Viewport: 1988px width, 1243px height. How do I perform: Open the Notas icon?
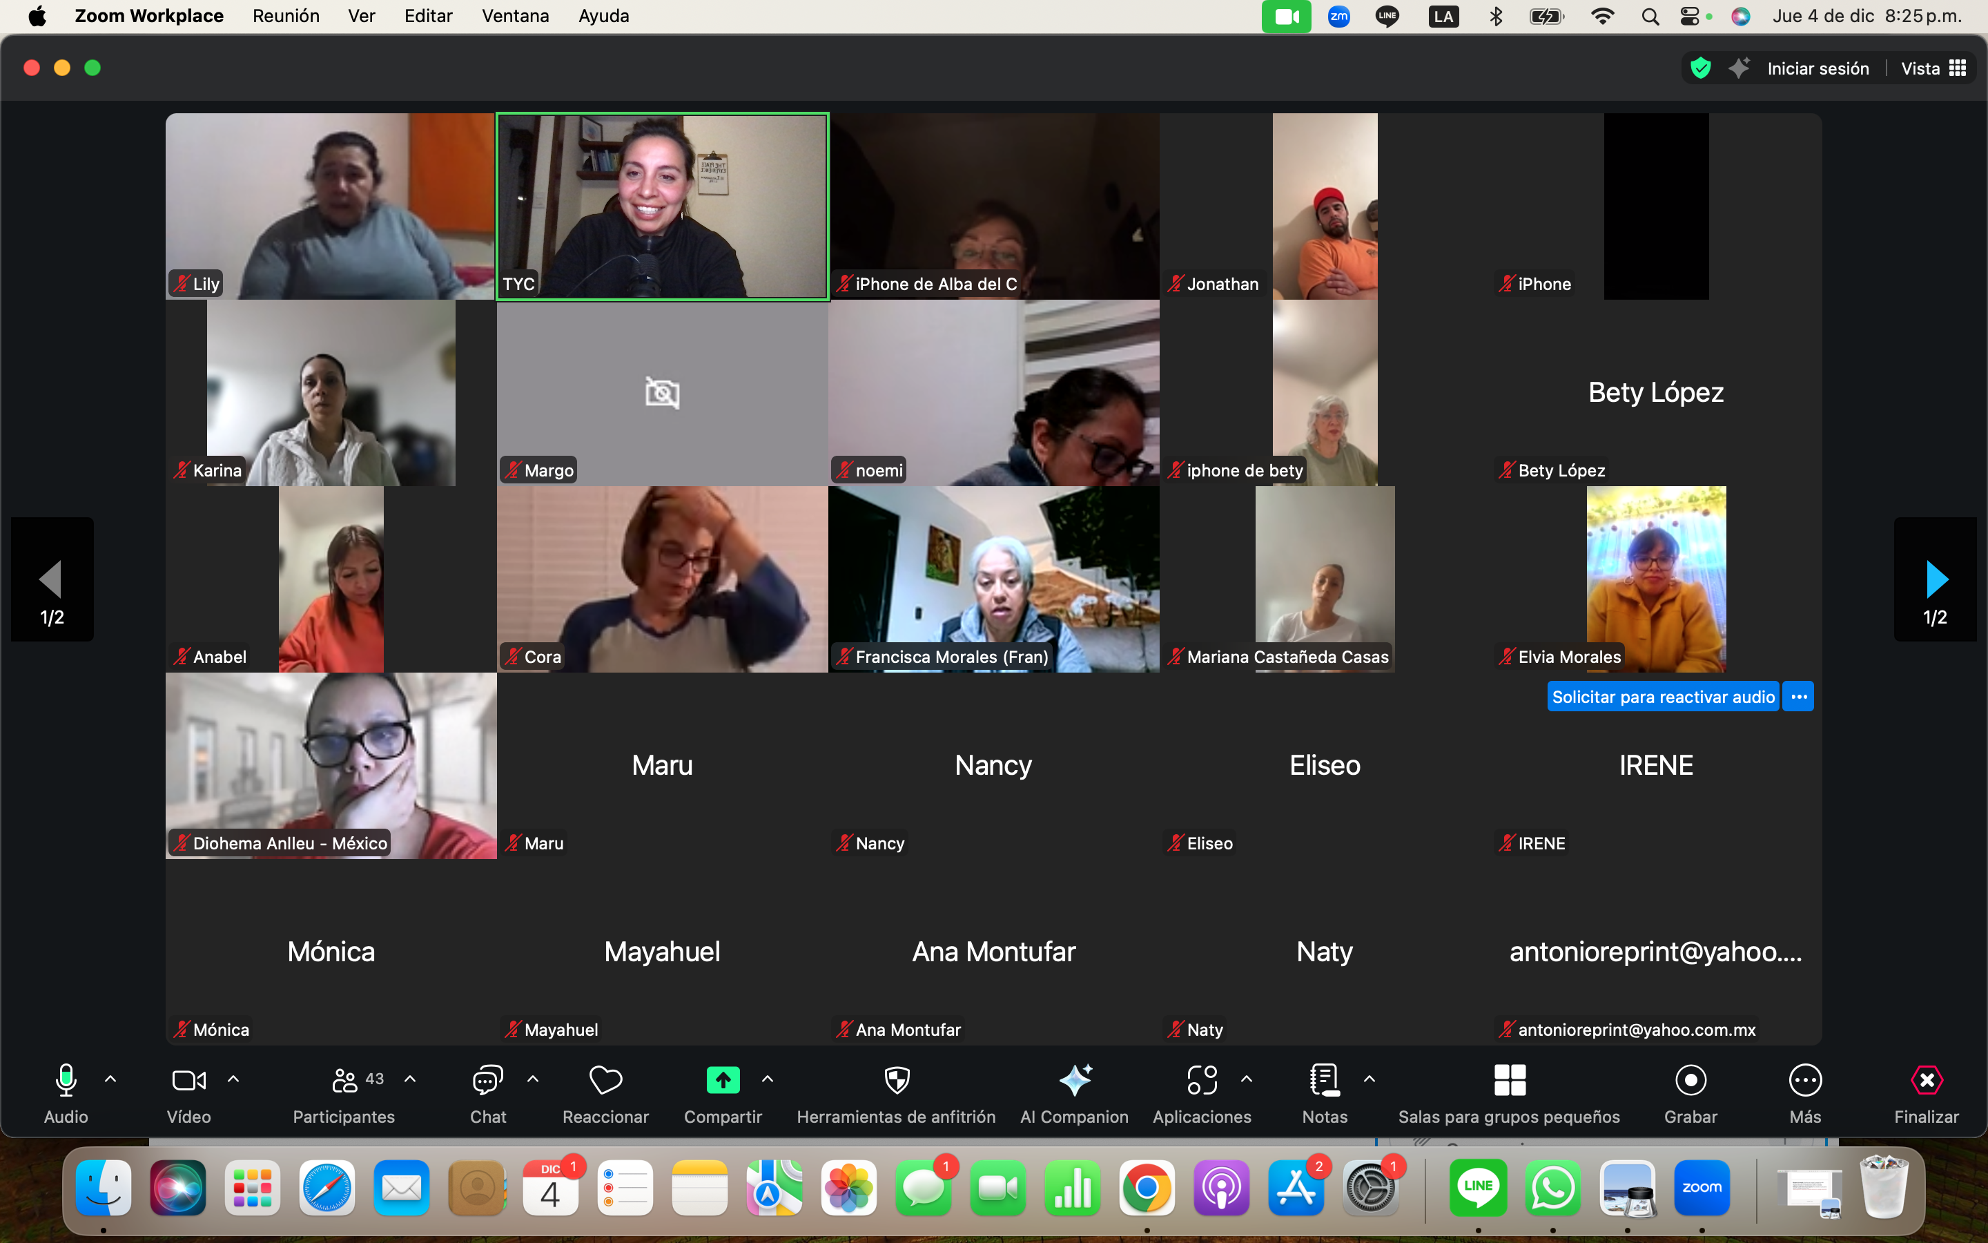[x=1324, y=1080]
